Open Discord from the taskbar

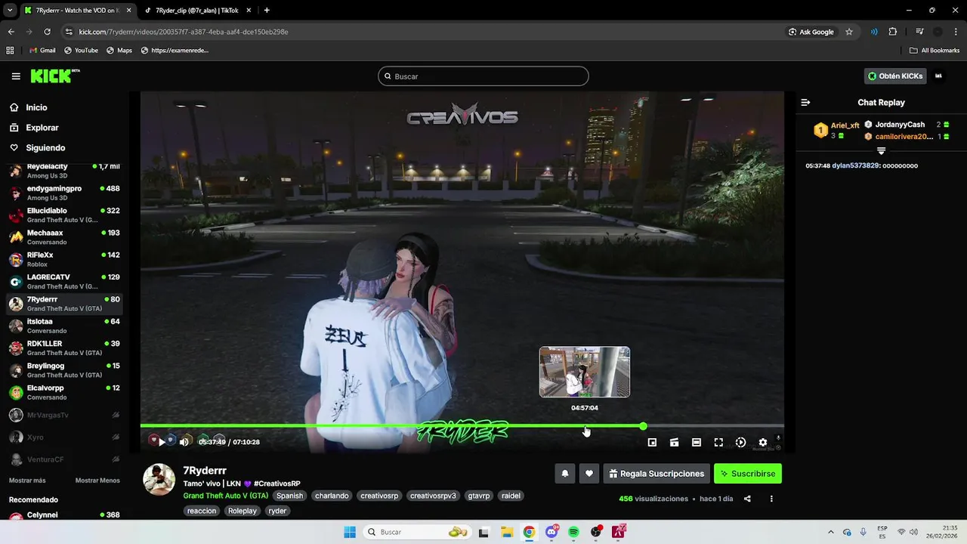tap(551, 532)
